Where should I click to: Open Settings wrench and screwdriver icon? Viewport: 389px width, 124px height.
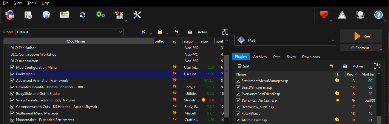tap(137, 15)
